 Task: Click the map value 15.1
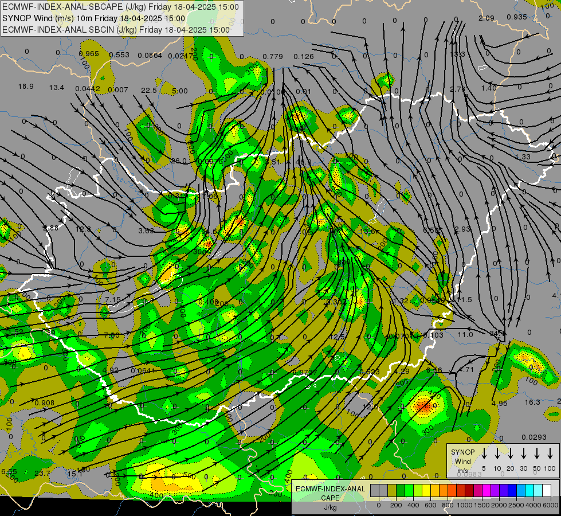tap(75, 474)
